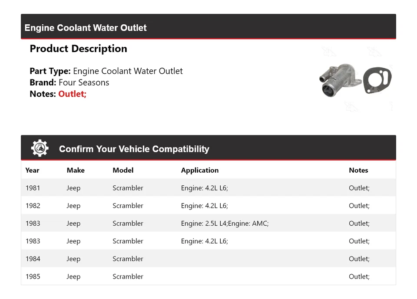Viewport: 417px width, 299px height.
Task: Click the Product Description heading
Action: pos(78,49)
